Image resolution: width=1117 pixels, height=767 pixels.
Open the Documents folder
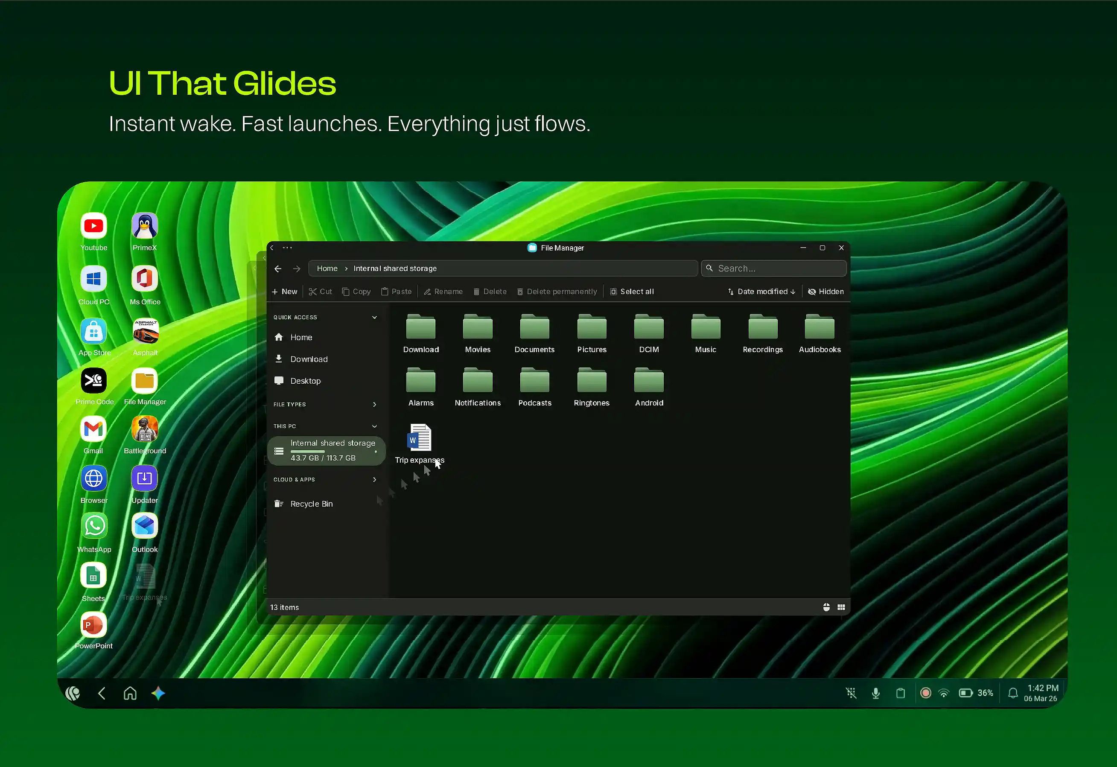coord(534,334)
